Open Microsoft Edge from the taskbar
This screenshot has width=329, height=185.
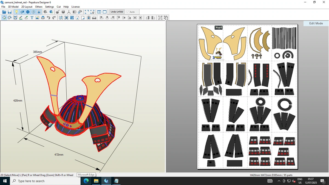pos(86,181)
